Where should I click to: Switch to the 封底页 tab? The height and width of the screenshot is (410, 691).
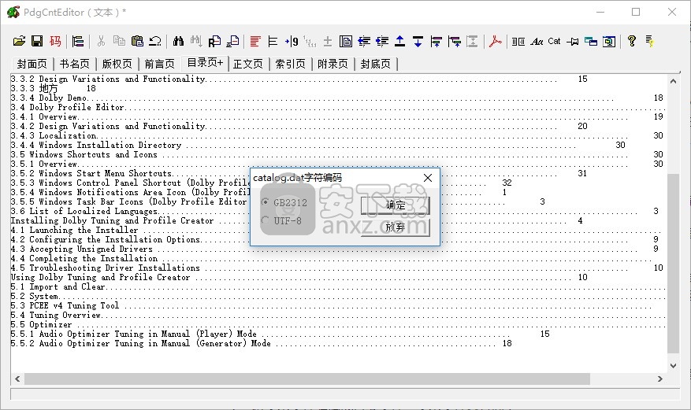tap(376, 65)
